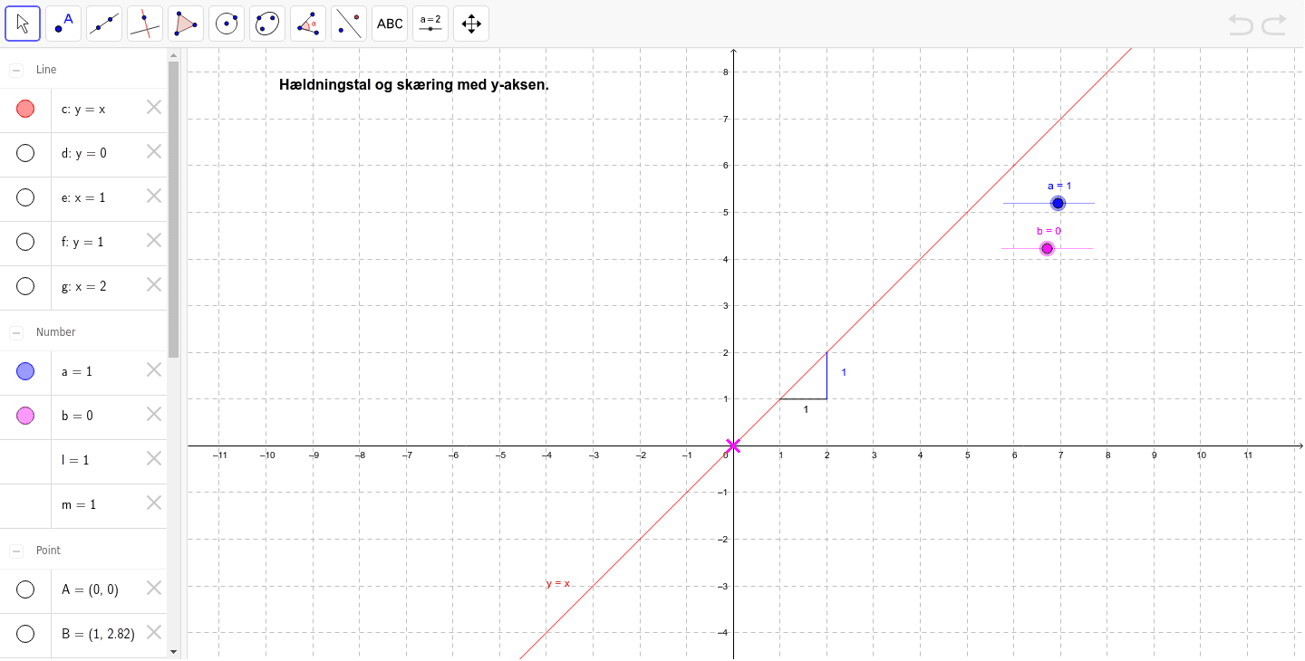Click the title 'Hældningstal og skæring med y-aksen.'

click(414, 86)
